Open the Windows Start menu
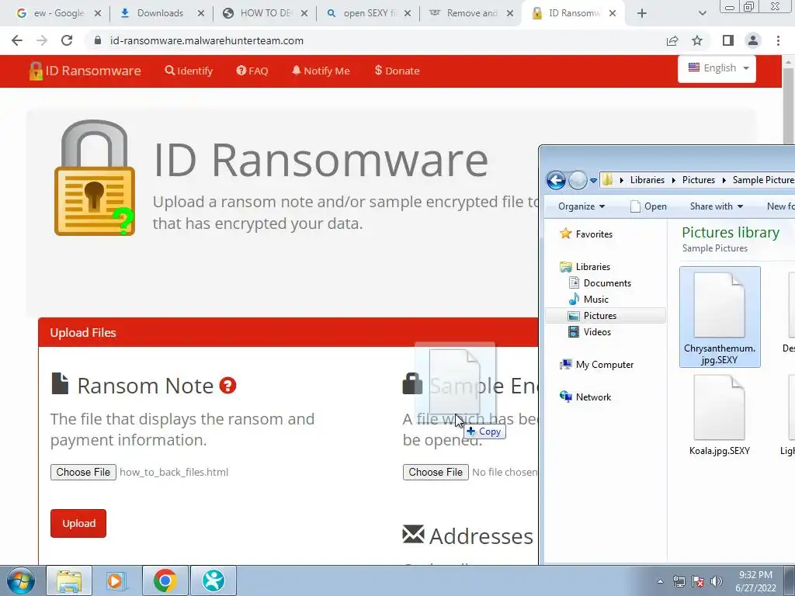795x596 pixels. coord(21,580)
